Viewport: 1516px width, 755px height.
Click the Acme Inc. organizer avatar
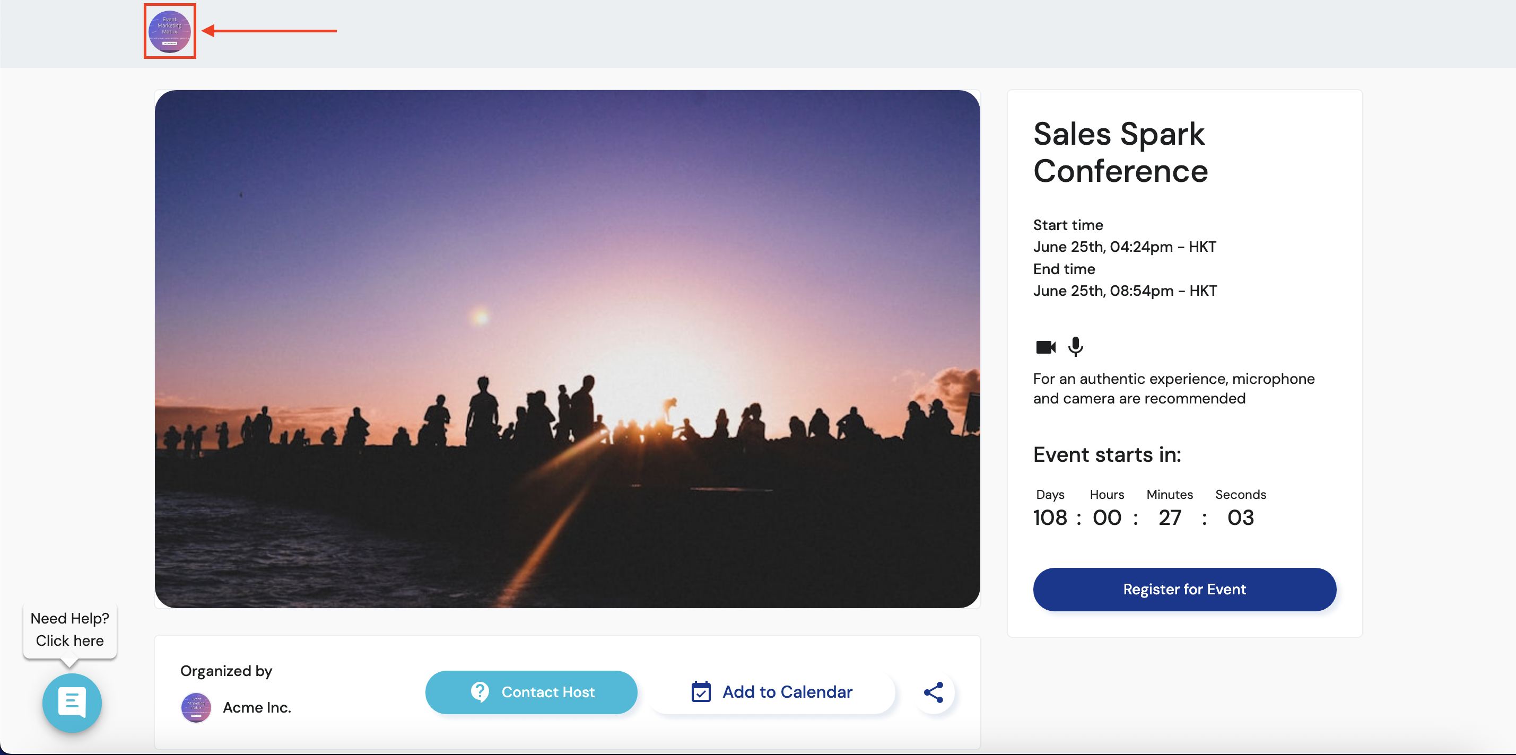[196, 707]
